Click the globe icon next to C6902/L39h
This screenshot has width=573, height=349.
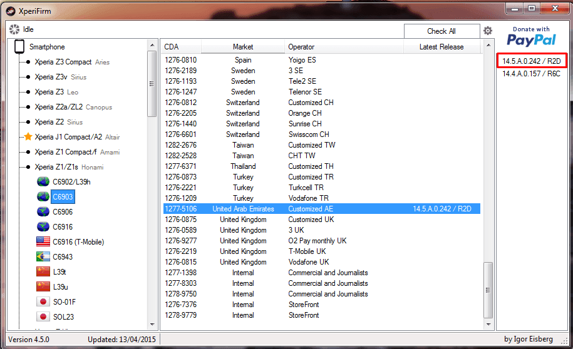(43, 181)
